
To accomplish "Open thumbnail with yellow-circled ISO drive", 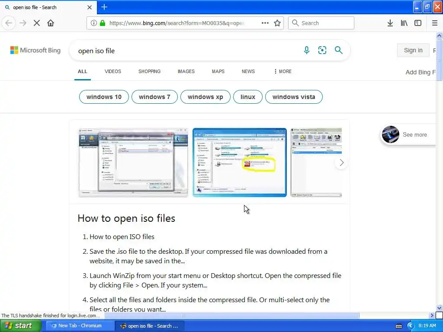I will point(240,163).
